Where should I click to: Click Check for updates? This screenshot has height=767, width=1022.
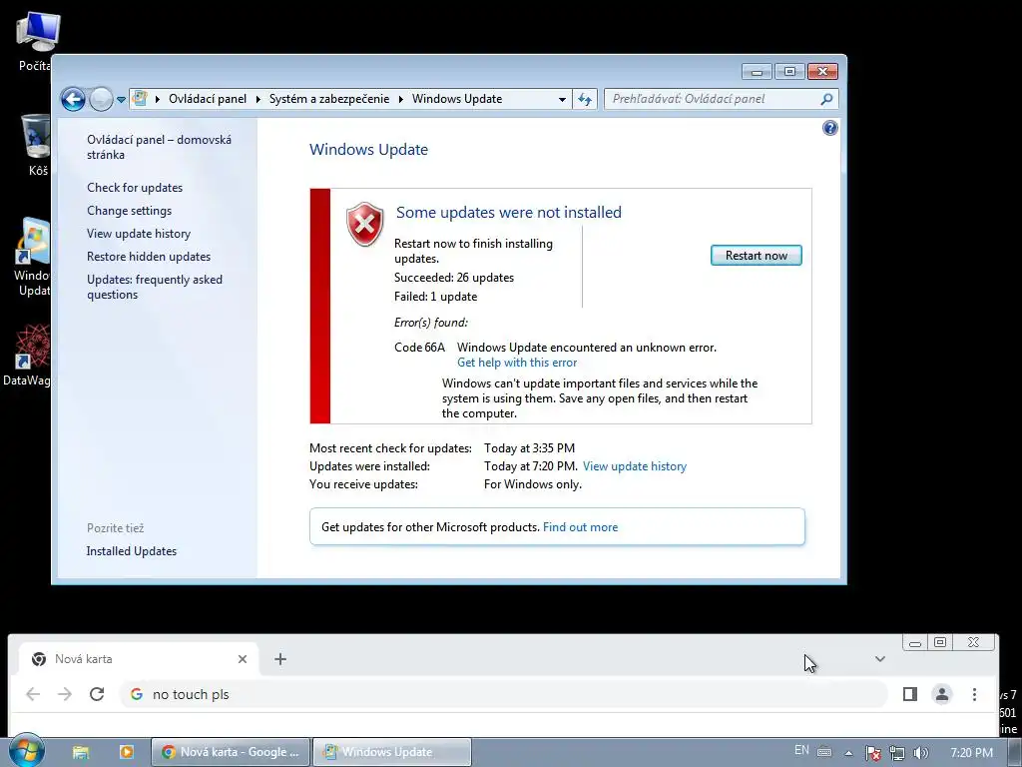[x=135, y=188]
